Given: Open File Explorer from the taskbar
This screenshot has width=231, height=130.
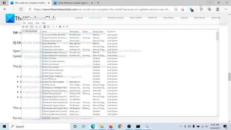Looking at the screenshot, I should (102, 126).
